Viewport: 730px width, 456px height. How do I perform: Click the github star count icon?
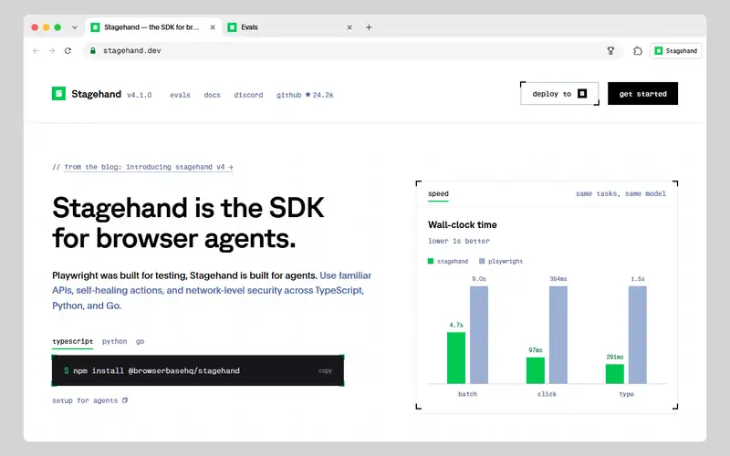[308, 95]
